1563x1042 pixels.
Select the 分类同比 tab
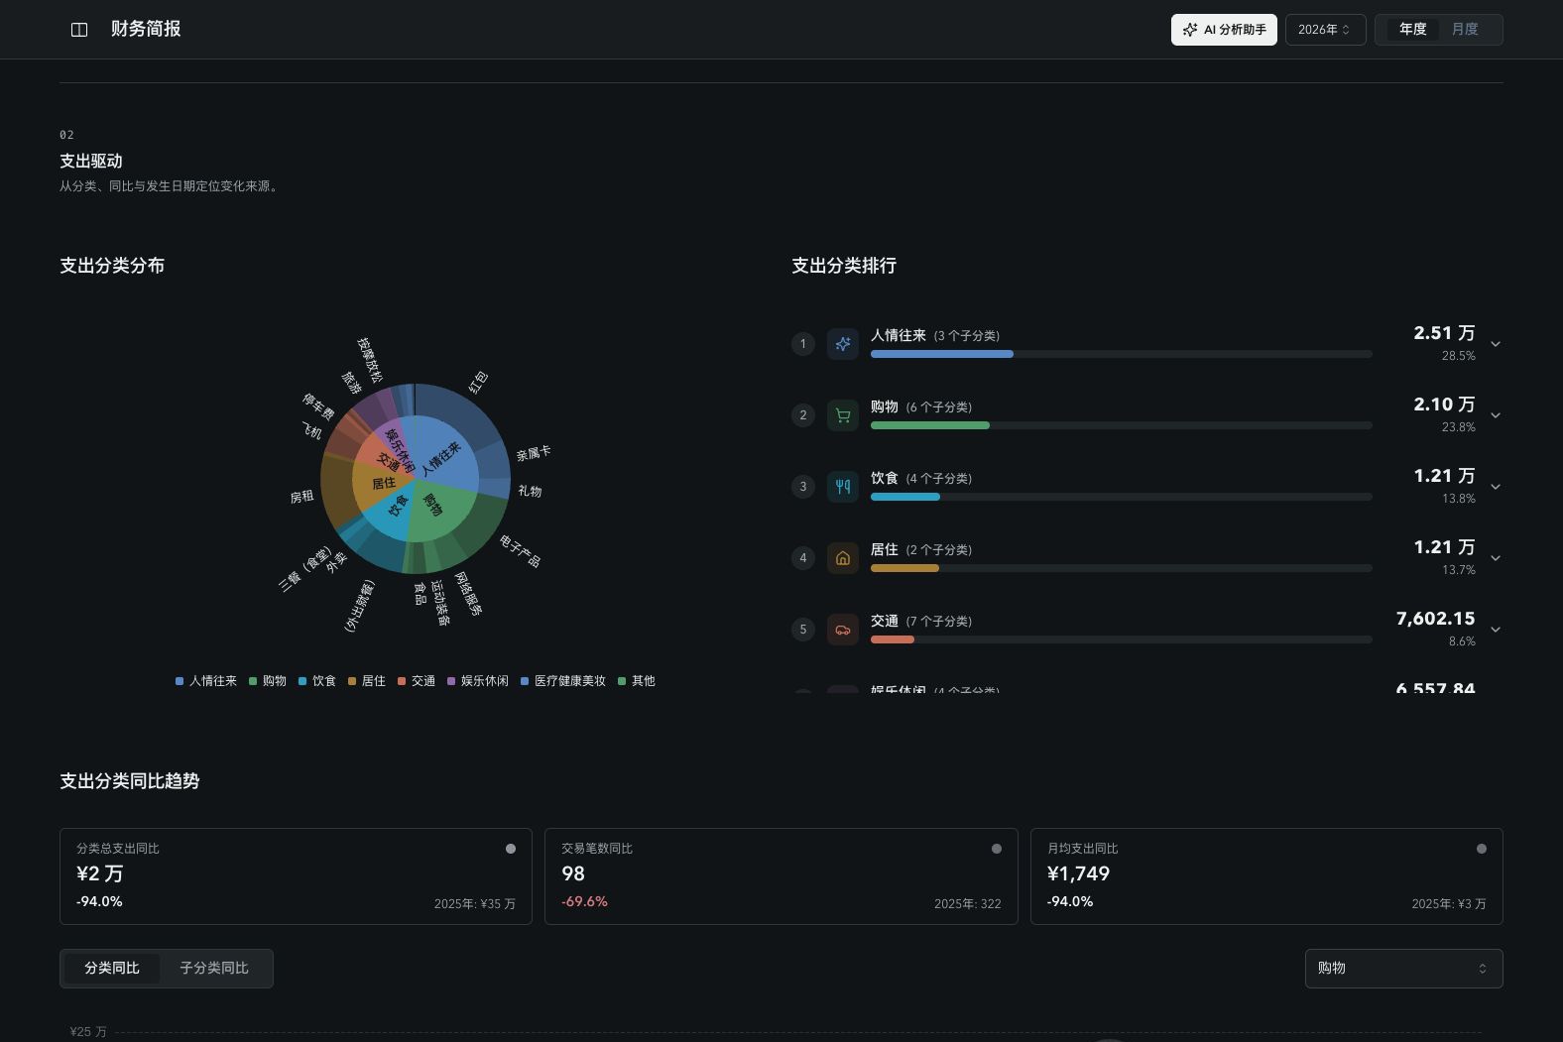[112, 969]
